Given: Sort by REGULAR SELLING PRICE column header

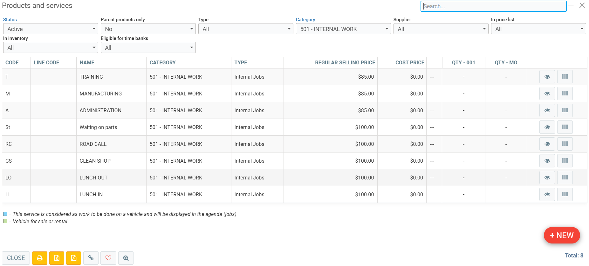Looking at the screenshot, I should [345, 62].
